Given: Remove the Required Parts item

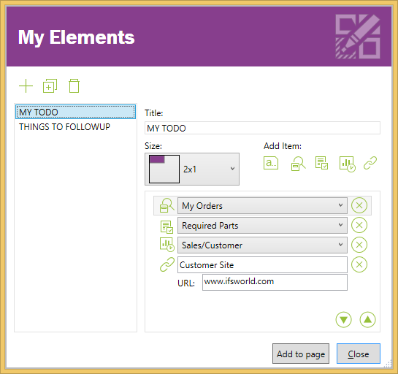Looking at the screenshot, I should coord(359,225).
